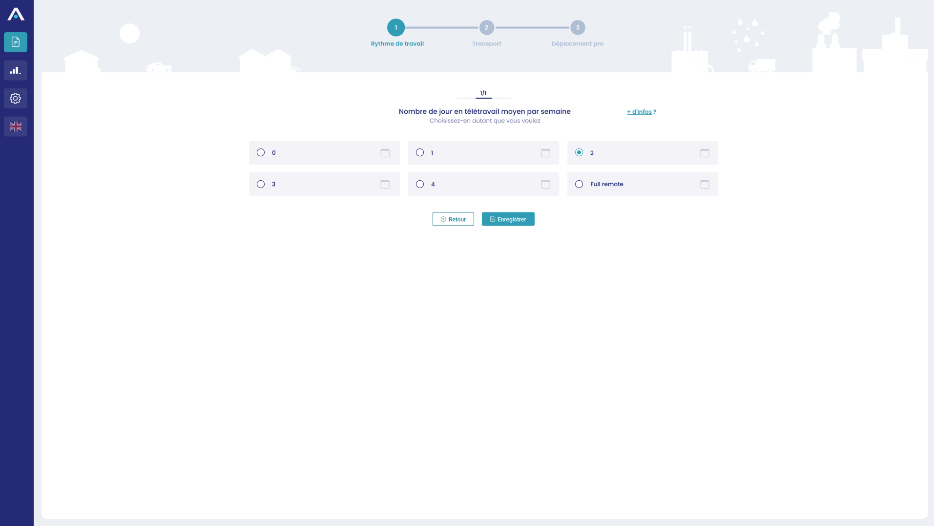Viewport: 934px width, 526px height.
Task: Open the settings gear in sidebar
Action: [x=16, y=99]
